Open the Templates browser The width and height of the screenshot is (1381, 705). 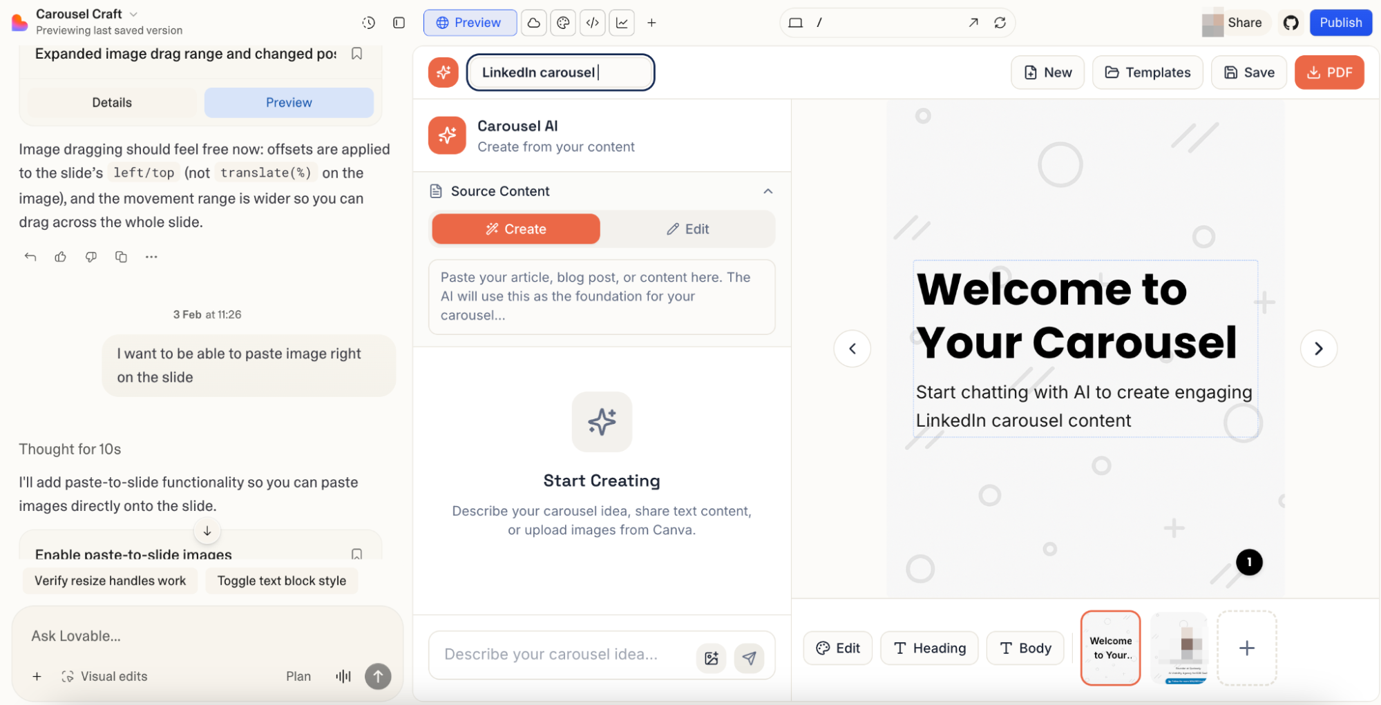pos(1147,72)
